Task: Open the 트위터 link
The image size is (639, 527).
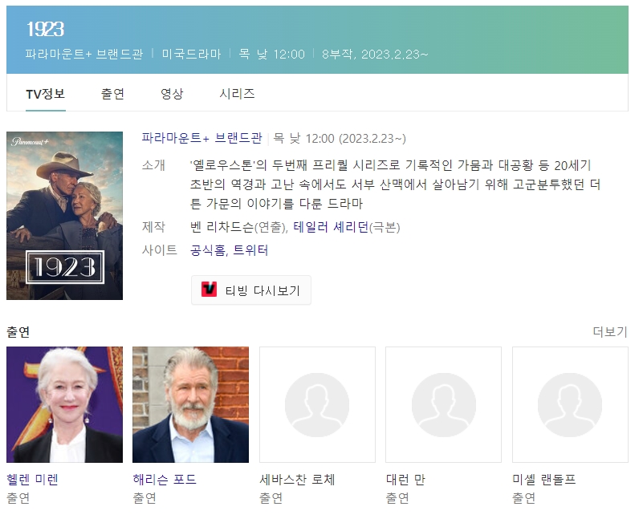Action: tap(250, 250)
